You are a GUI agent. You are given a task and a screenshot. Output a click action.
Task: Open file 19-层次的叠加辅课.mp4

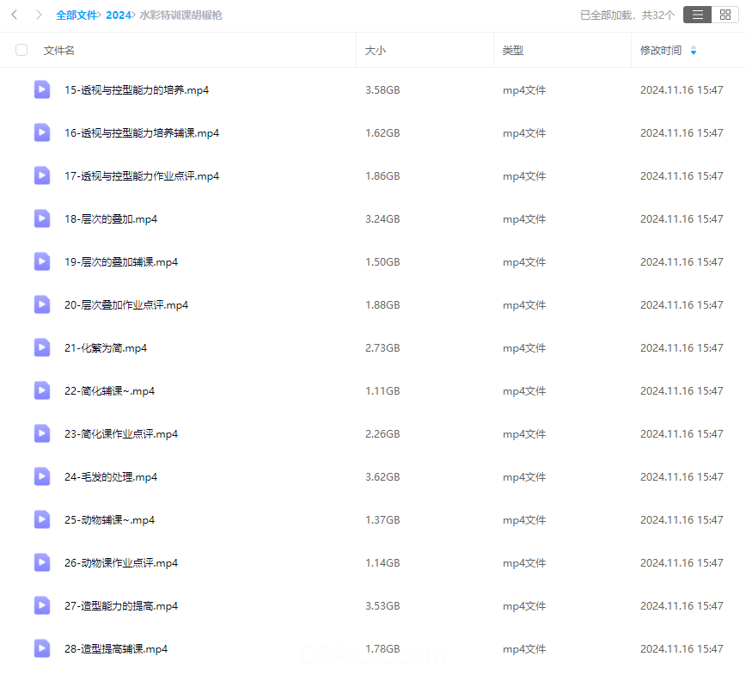[x=121, y=262]
